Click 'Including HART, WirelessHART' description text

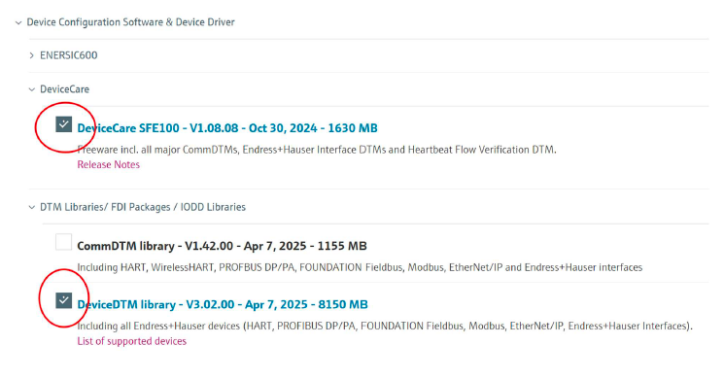pos(360,267)
